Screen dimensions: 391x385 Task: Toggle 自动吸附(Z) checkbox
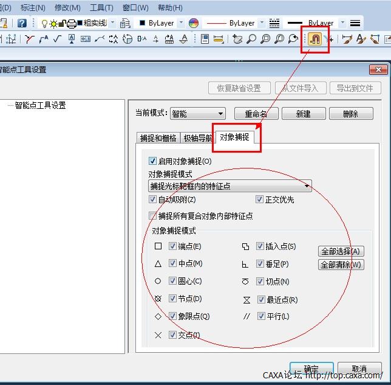152,199
